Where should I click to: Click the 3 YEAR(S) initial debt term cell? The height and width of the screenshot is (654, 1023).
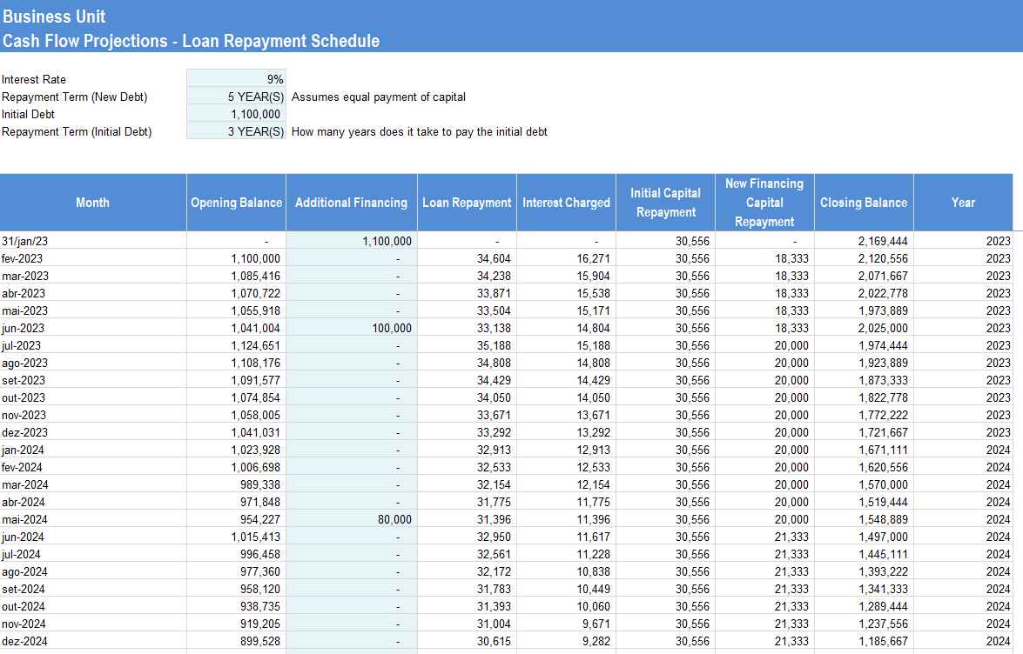coord(236,131)
